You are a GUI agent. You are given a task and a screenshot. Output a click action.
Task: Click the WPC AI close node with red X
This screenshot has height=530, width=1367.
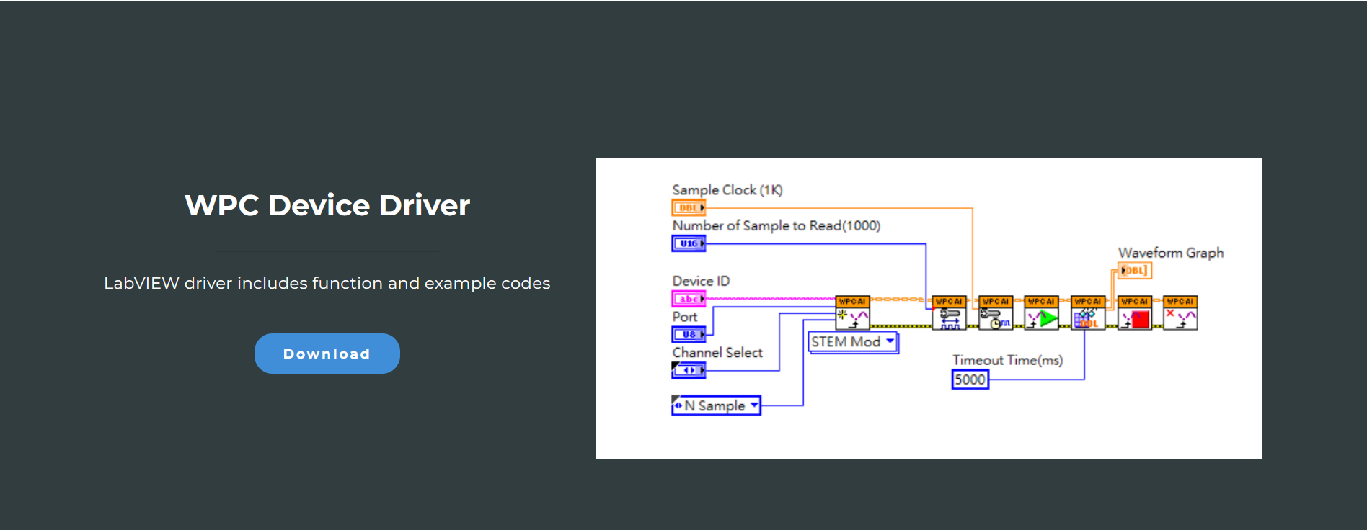click(x=1180, y=313)
